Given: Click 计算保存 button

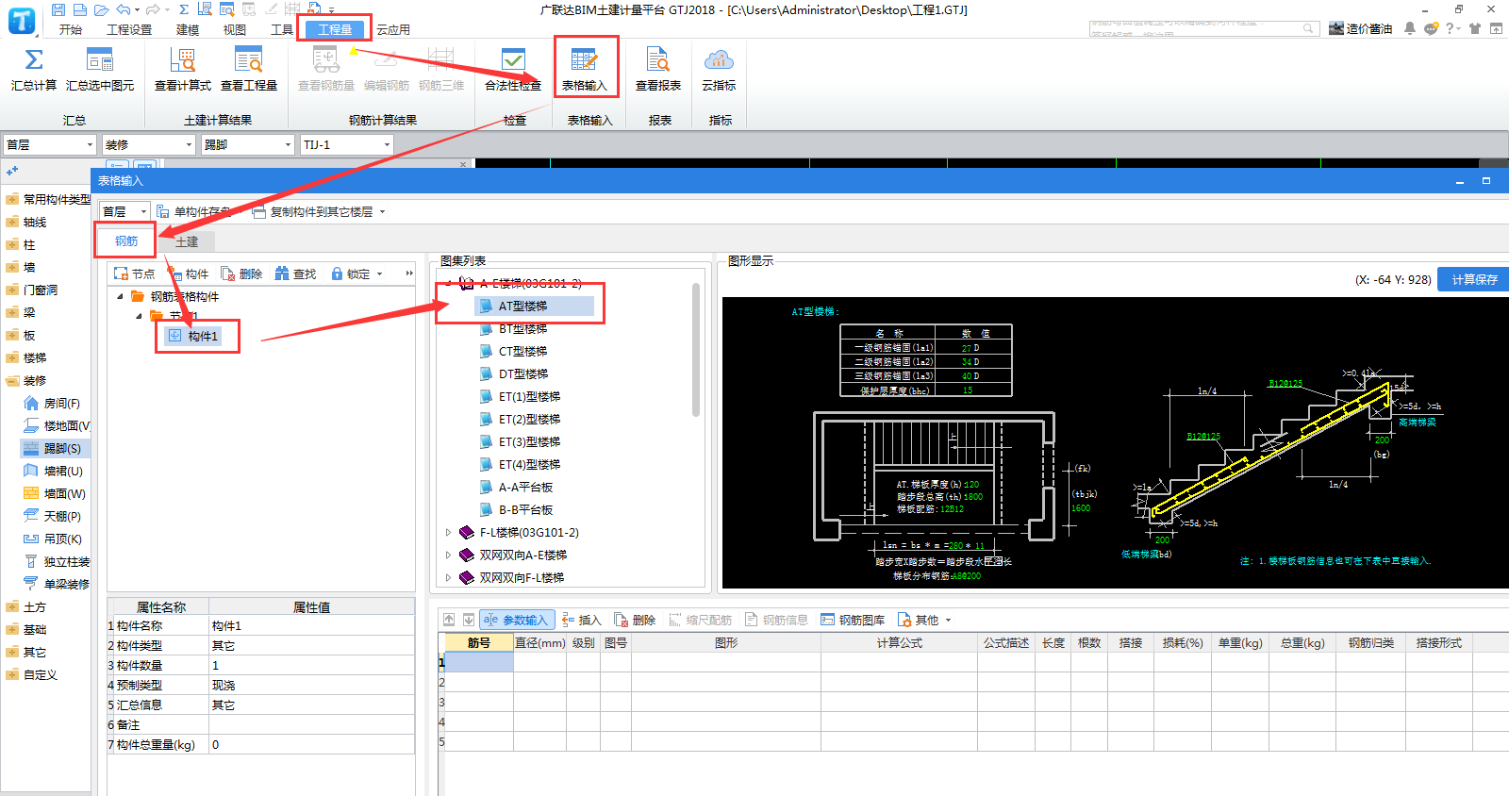Looking at the screenshot, I should 1474,279.
